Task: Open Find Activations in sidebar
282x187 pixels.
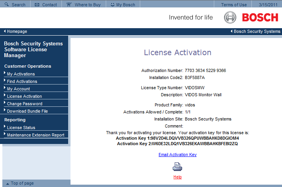Action: pyautogui.click(x=22, y=81)
